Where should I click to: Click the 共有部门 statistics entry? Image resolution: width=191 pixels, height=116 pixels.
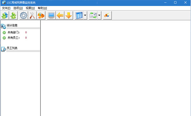click(x=14, y=32)
